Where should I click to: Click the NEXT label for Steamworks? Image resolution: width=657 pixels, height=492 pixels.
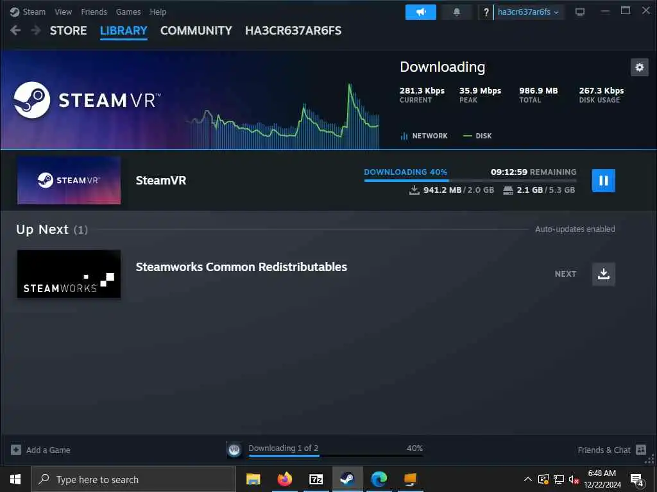click(565, 274)
